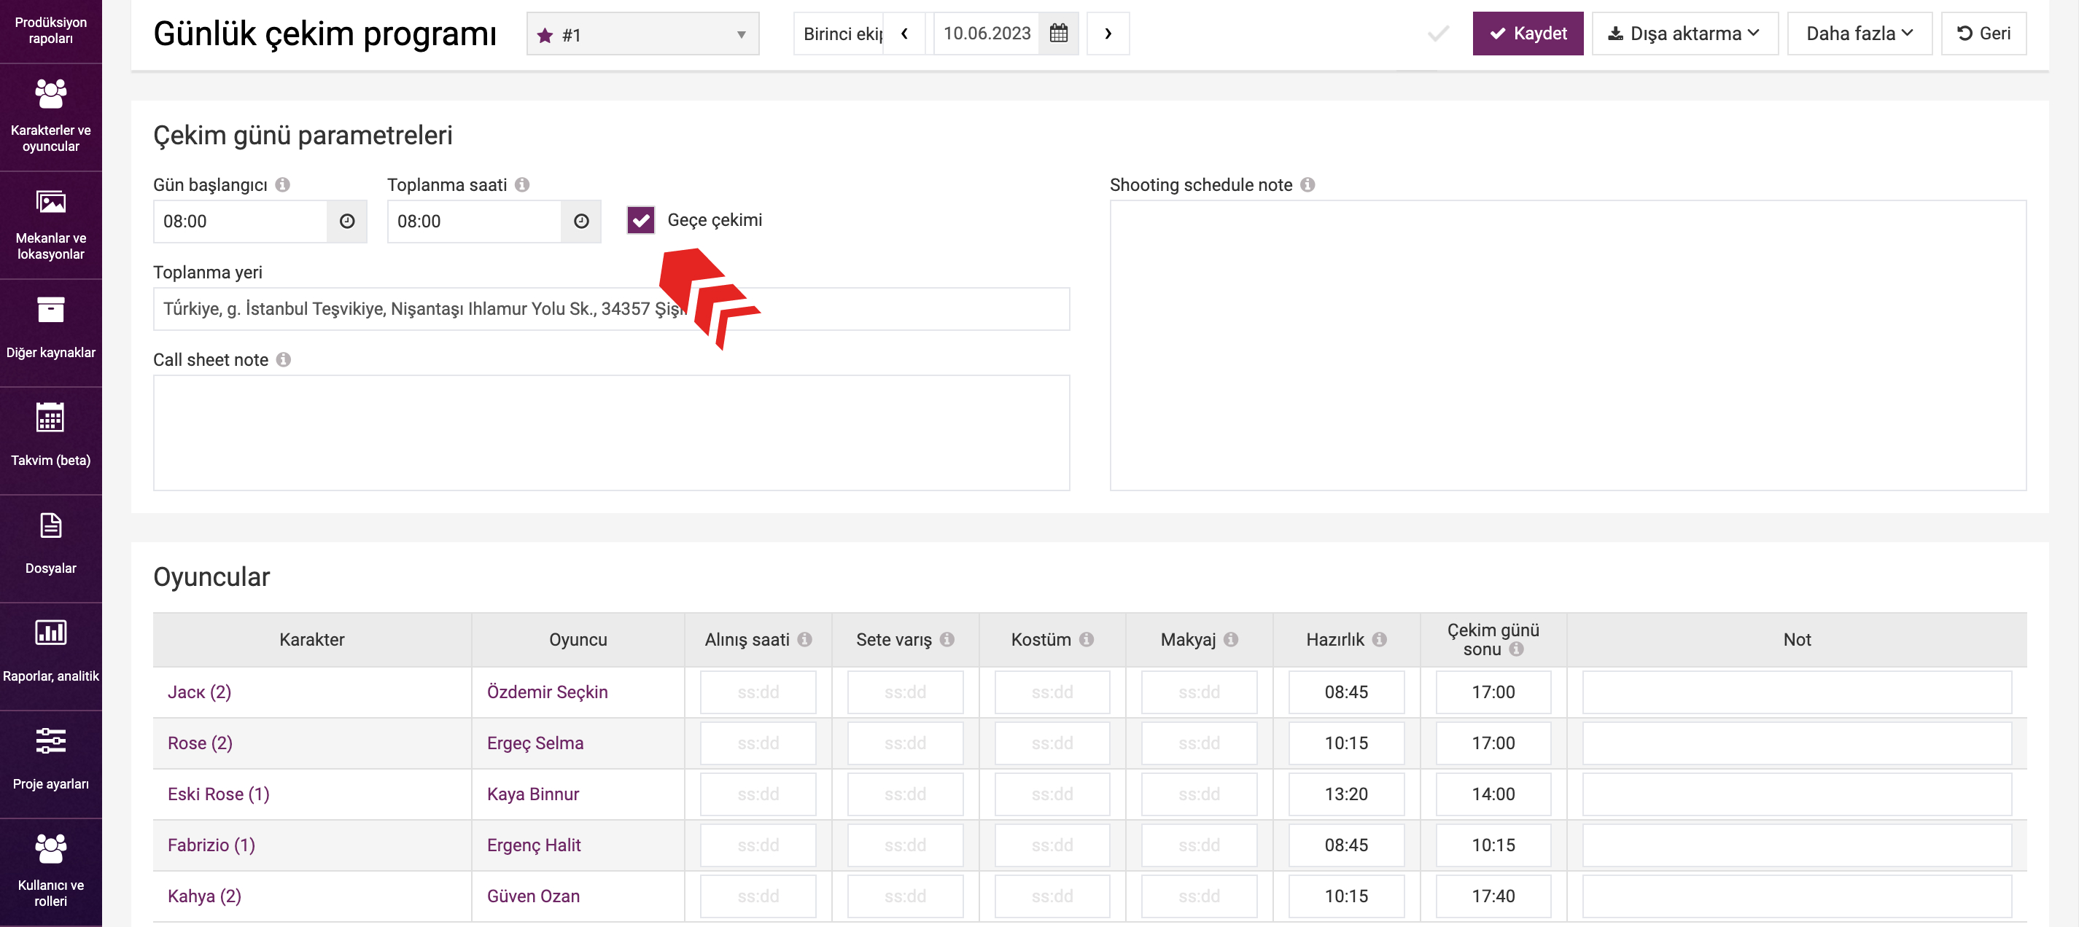Go to next shooting day arrow

[x=1107, y=34]
